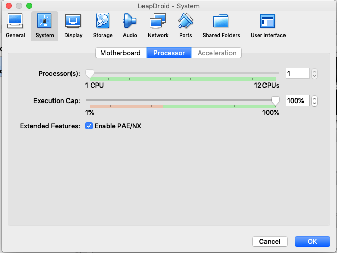Open the General settings pane
This screenshot has height=253, width=337.
coord(15,25)
